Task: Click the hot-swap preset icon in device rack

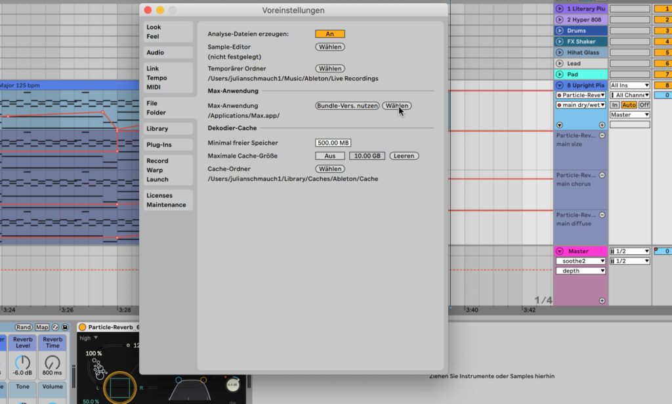Action: coord(55,327)
